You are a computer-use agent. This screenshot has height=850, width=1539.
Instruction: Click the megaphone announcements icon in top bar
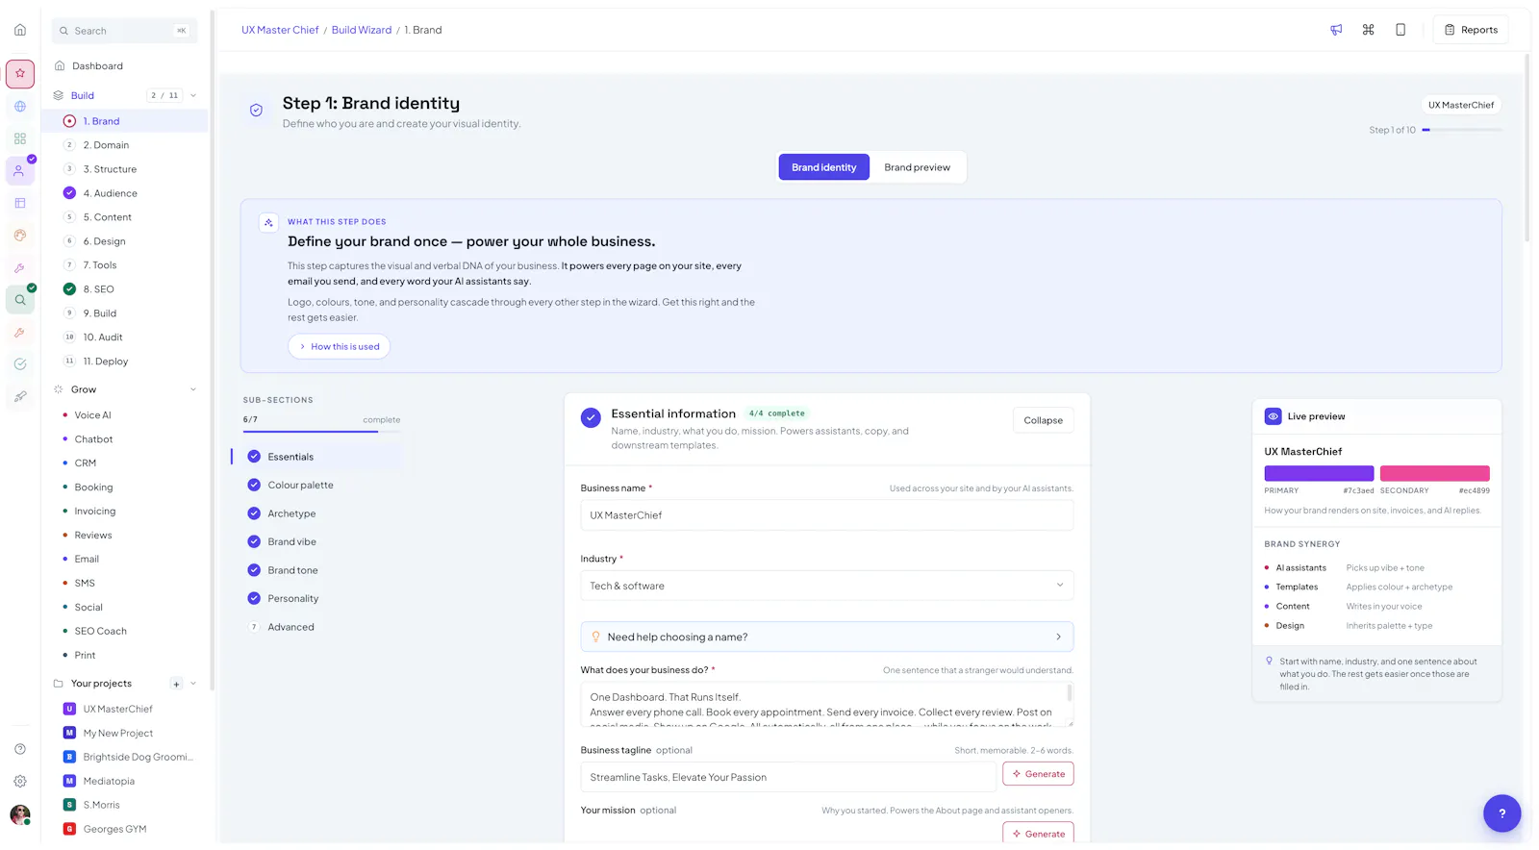[1336, 30]
